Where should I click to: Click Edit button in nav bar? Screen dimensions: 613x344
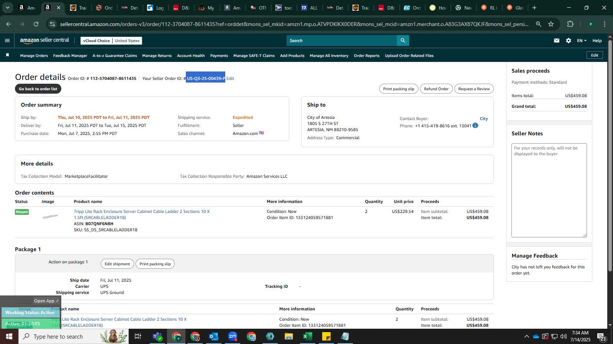595,55
